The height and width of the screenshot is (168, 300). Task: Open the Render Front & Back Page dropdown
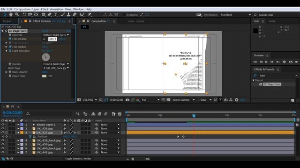tap(56, 64)
